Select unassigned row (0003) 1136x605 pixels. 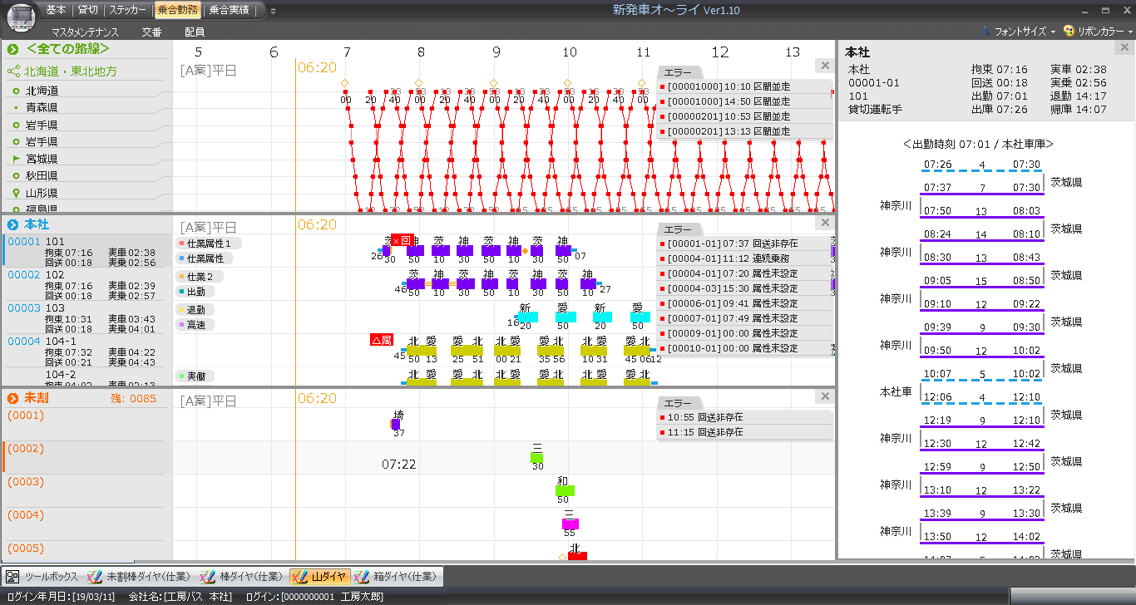tap(85, 490)
